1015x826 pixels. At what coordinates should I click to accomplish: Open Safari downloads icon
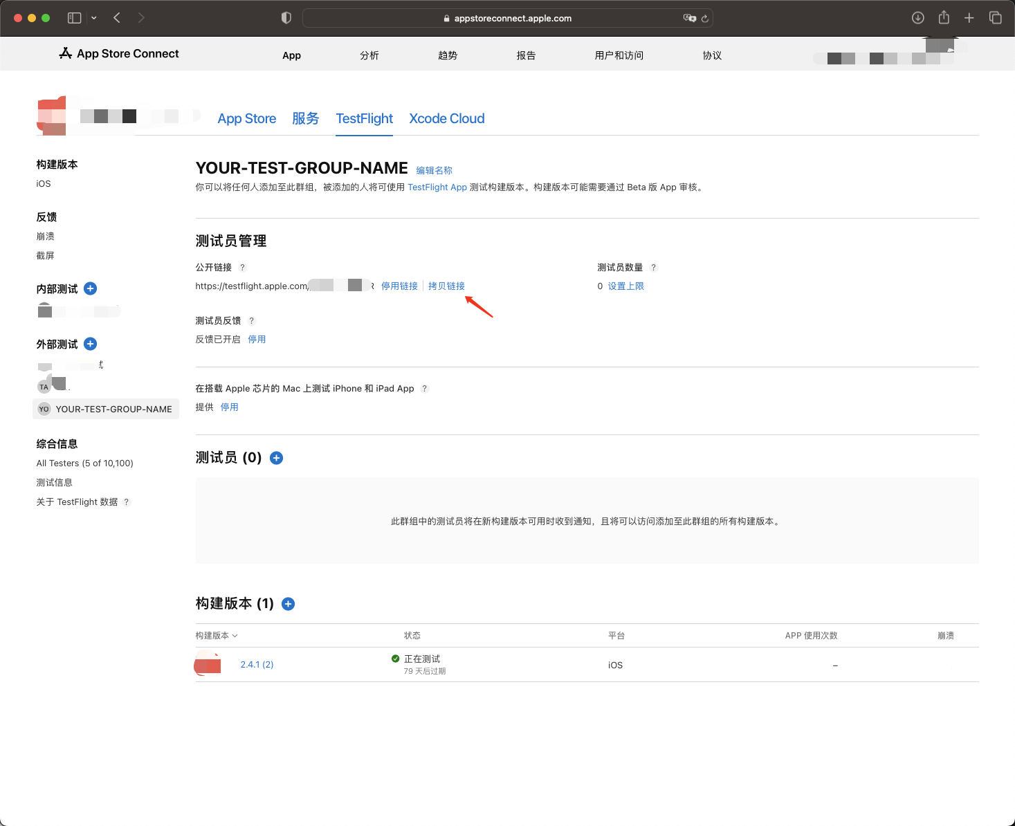coord(918,18)
